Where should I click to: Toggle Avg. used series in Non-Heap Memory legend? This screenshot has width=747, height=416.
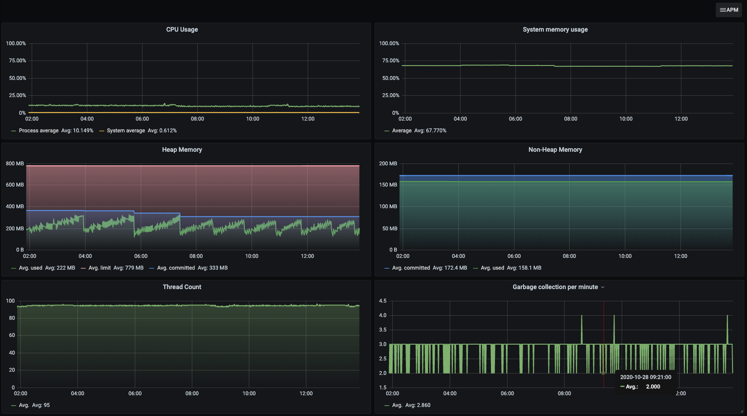492,268
